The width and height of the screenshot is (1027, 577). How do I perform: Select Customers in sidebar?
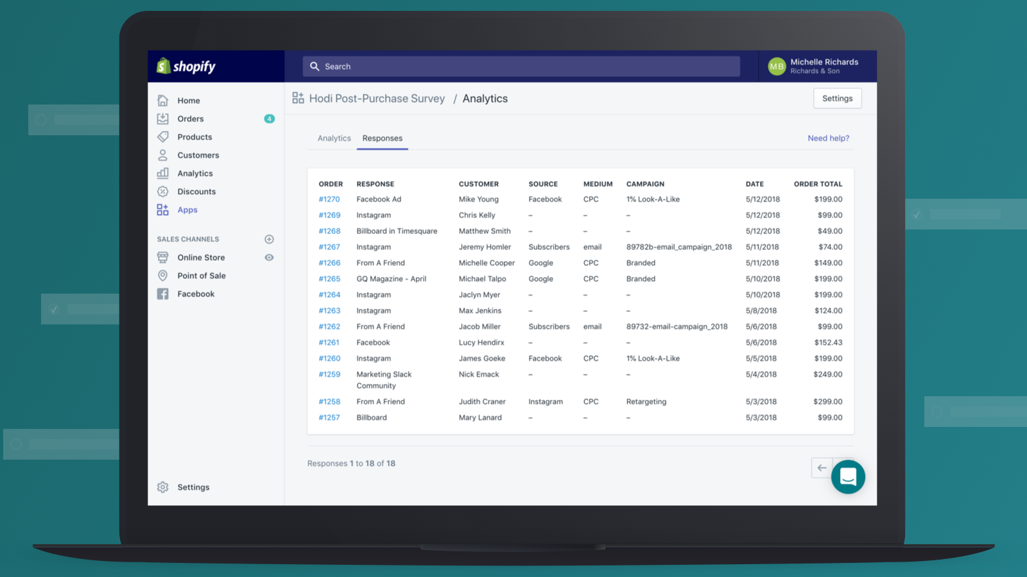(198, 155)
